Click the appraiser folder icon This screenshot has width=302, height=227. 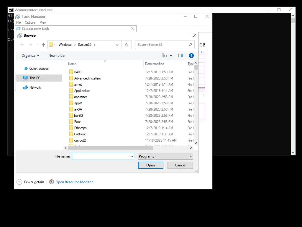coord(71,97)
